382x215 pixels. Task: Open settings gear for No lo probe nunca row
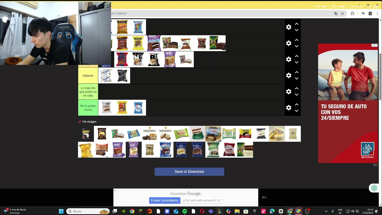[289, 108]
